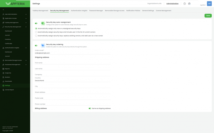Click the Awareness Management sidebar icon

[x=3, y=65]
